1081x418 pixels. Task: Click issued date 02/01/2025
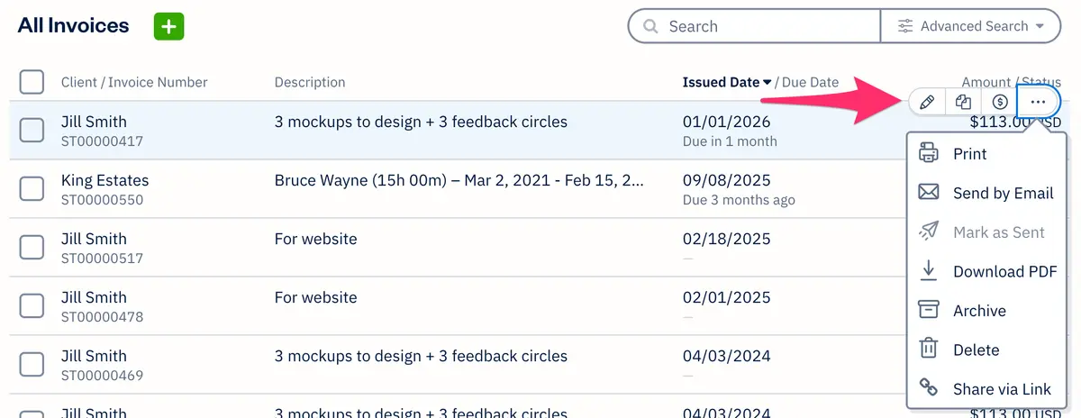[727, 297]
